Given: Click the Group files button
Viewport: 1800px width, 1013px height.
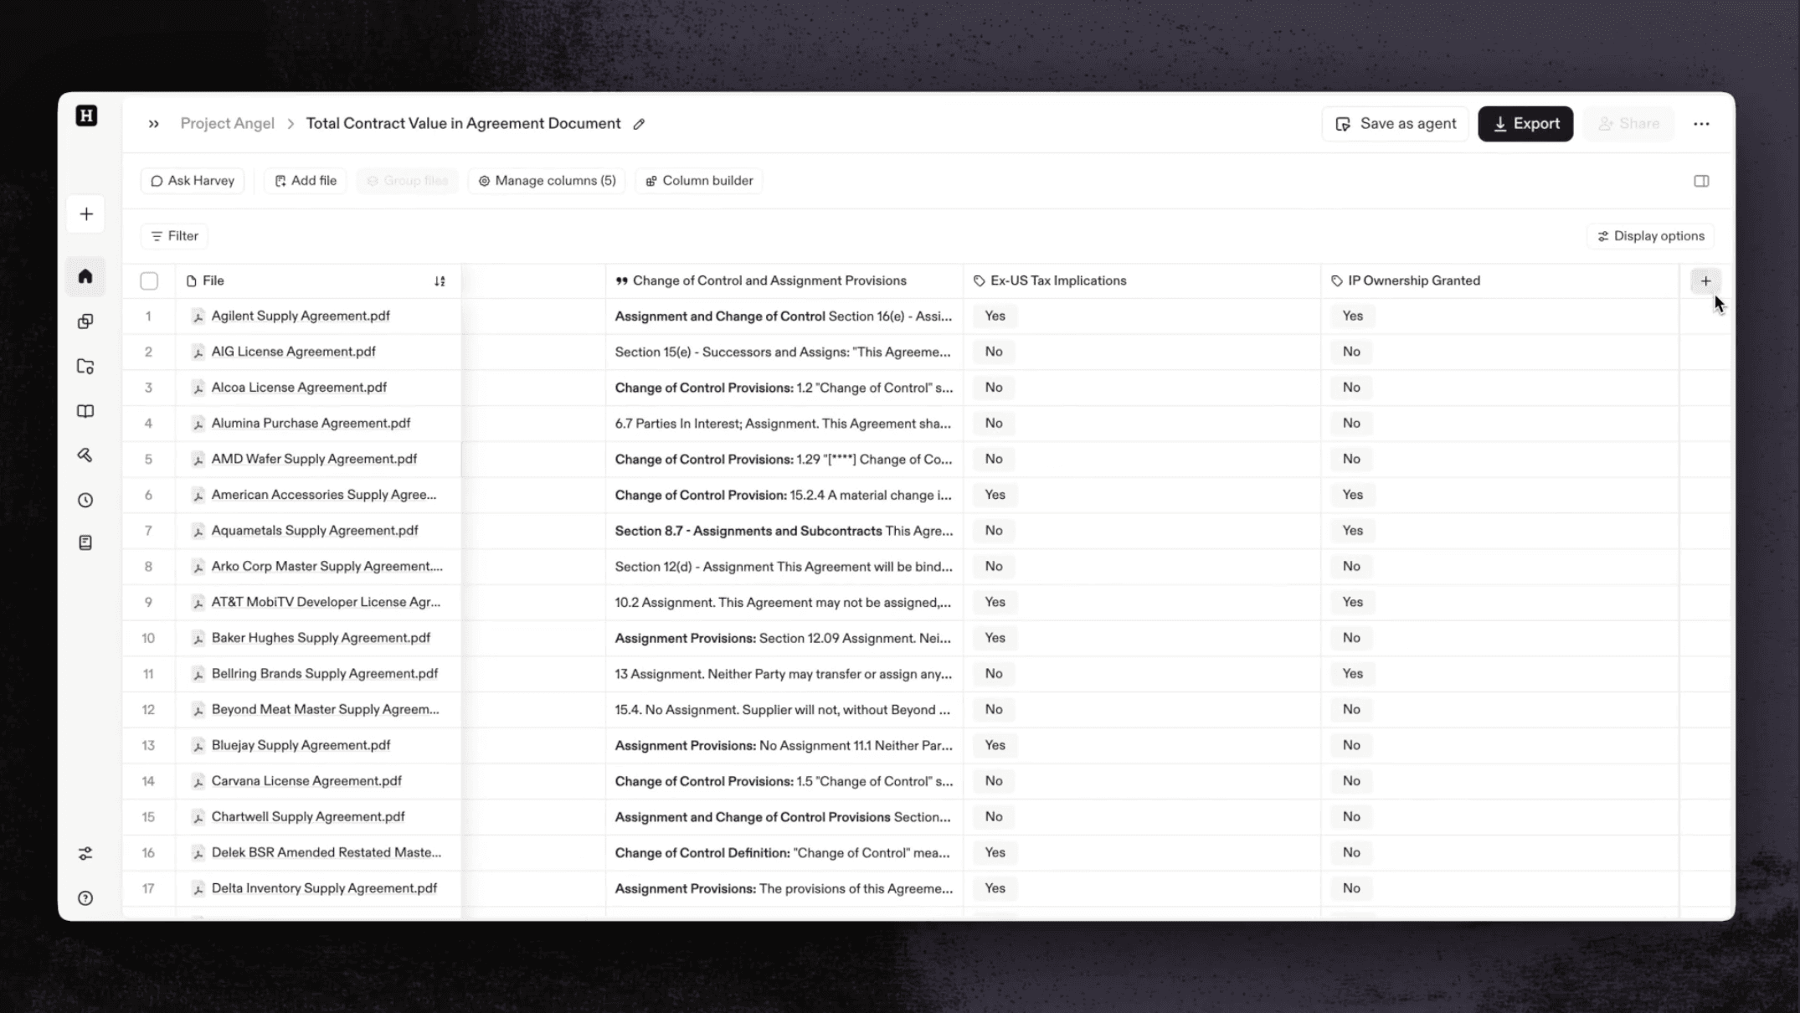Looking at the screenshot, I should [407, 181].
